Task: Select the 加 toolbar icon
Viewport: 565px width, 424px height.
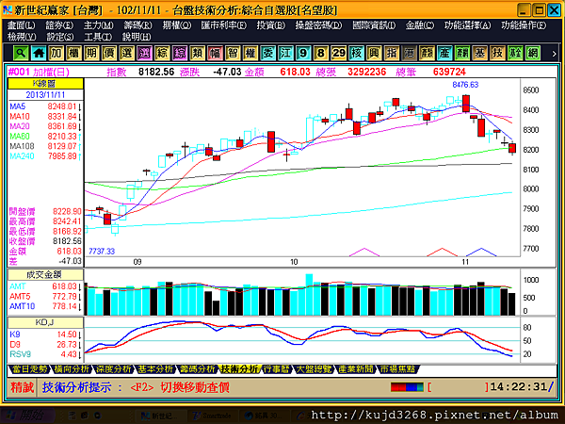Action: [56, 54]
